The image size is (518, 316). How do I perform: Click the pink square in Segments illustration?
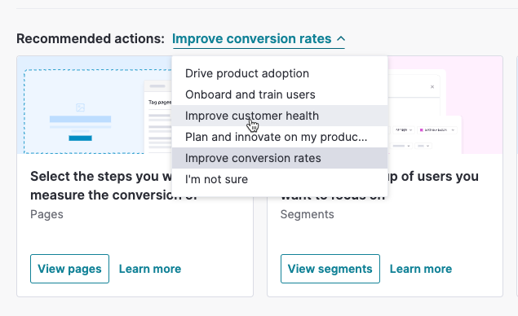(422, 130)
